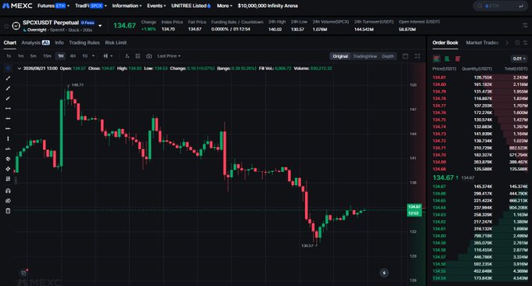Select the 1D timeframe
The height and width of the screenshot is (286, 532).
pyautogui.click(x=84, y=56)
